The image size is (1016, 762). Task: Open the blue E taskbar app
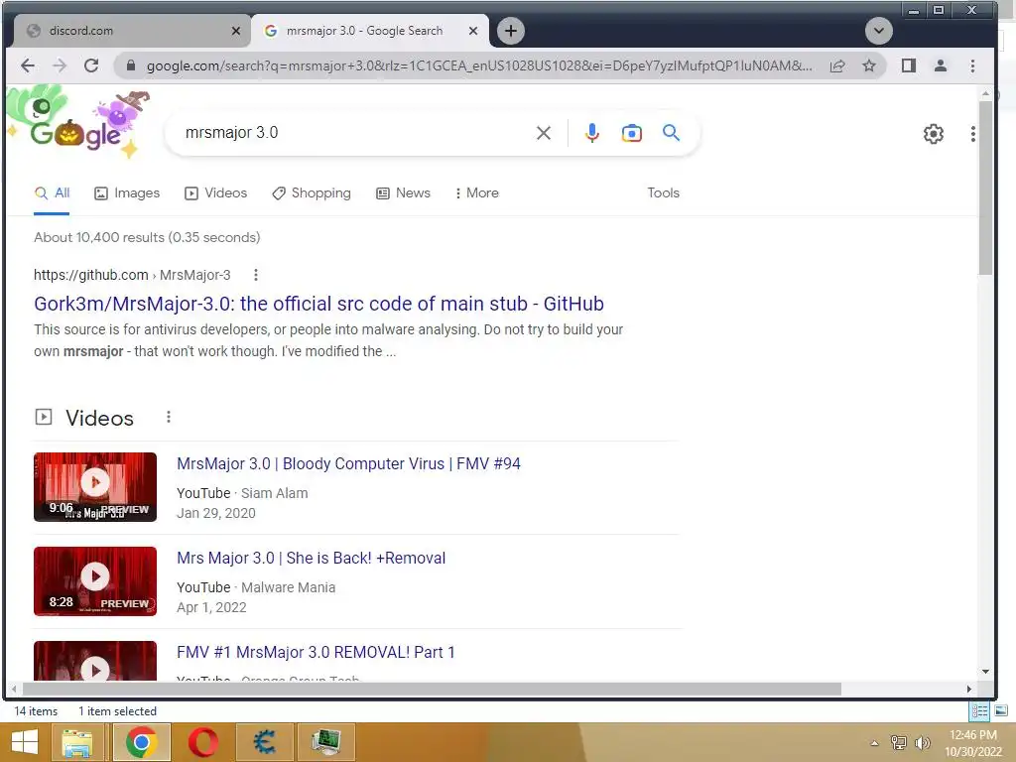(x=264, y=742)
